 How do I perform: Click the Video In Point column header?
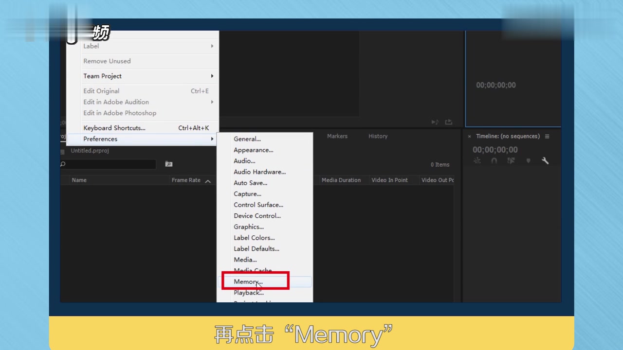(390, 180)
